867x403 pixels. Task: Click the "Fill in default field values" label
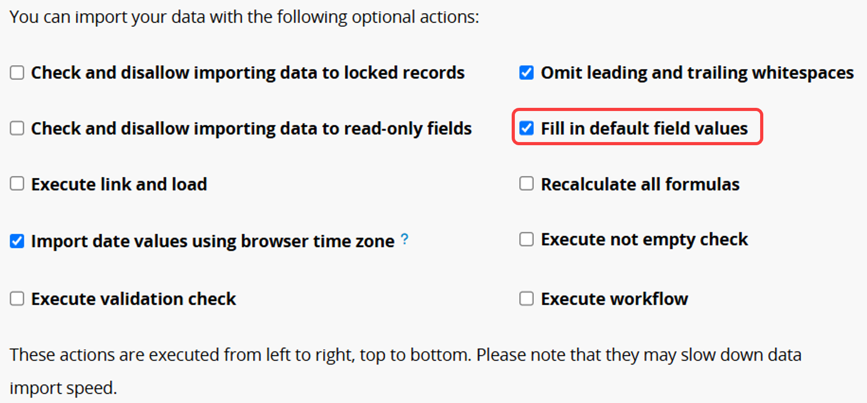click(x=644, y=128)
